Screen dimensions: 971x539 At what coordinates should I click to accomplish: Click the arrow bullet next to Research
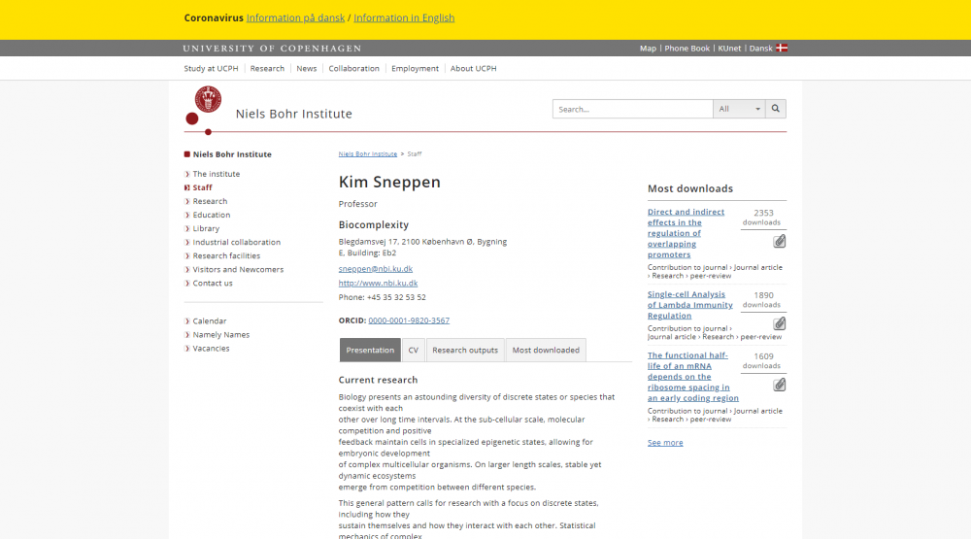tap(186, 202)
